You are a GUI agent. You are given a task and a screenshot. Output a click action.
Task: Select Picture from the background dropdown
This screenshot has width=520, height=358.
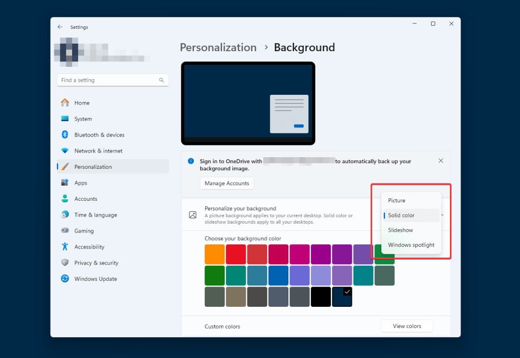tap(397, 200)
